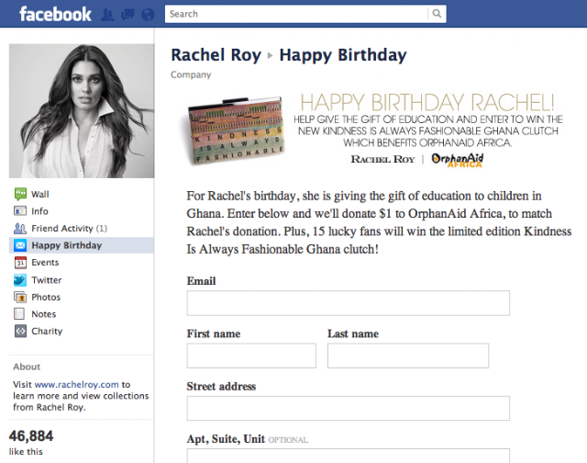Click the Wall speech bubble icon

coord(20,194)
